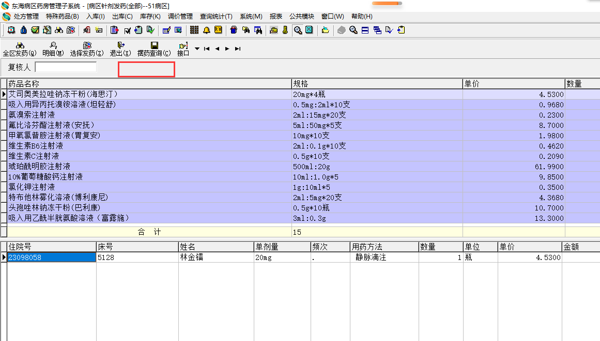Select patient row with 住院号 23098058
The image size is (600, 341).
coord(25,257)
